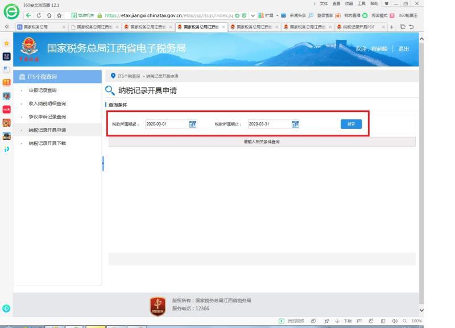Enable 阅读模式 reading mode
Screen dimensions: 455x328
(x=379, y=15)
